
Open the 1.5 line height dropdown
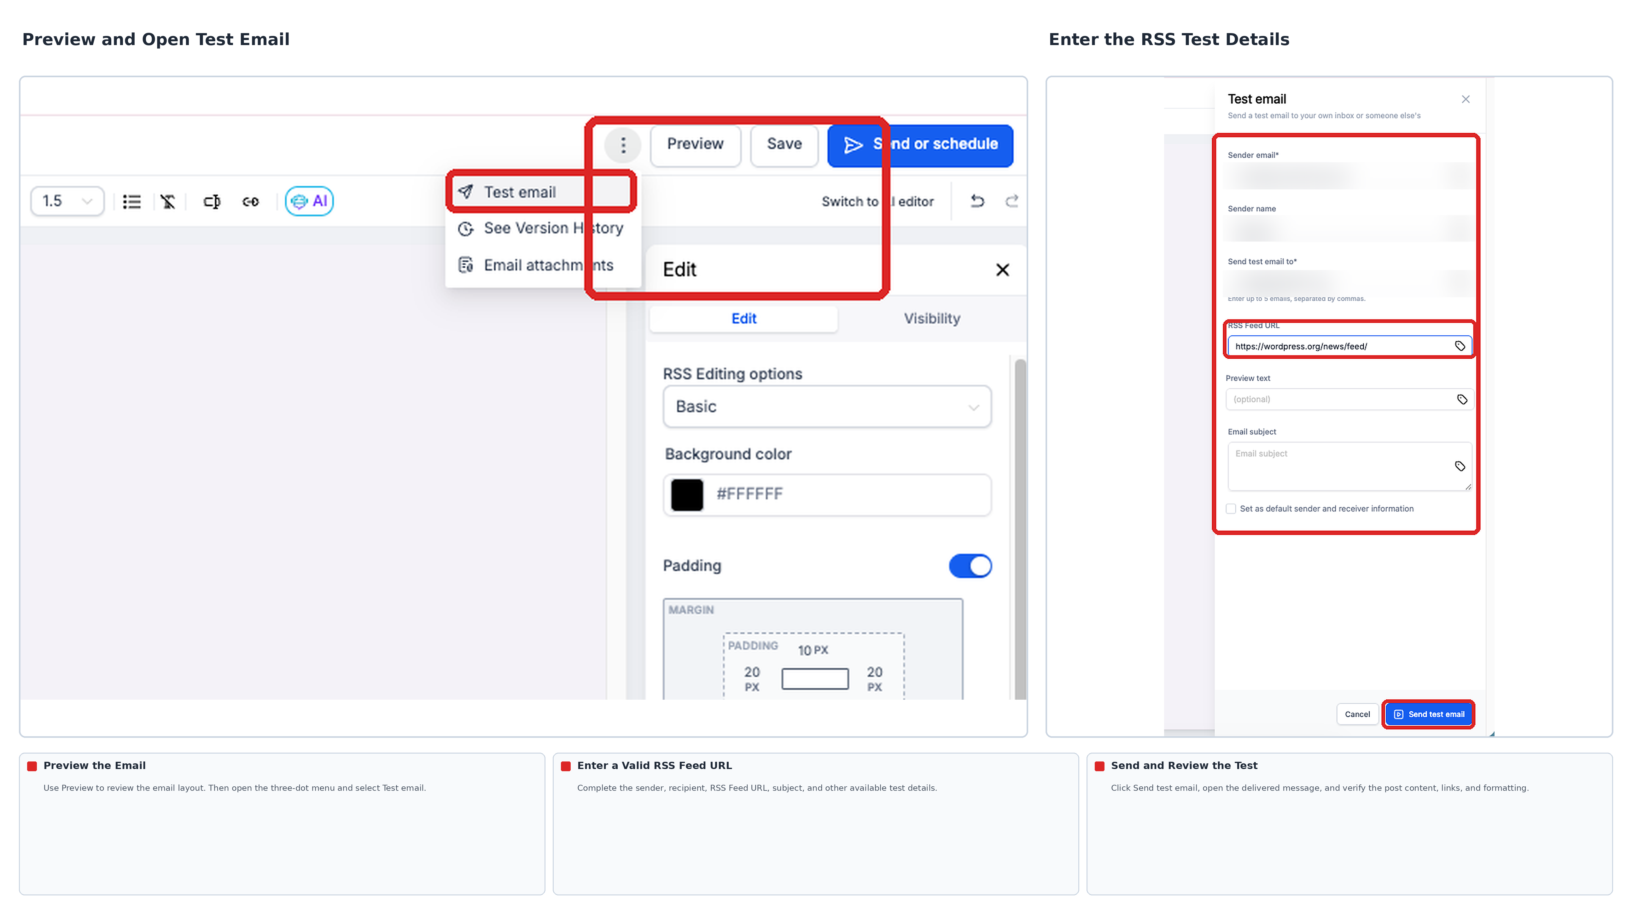67,201
